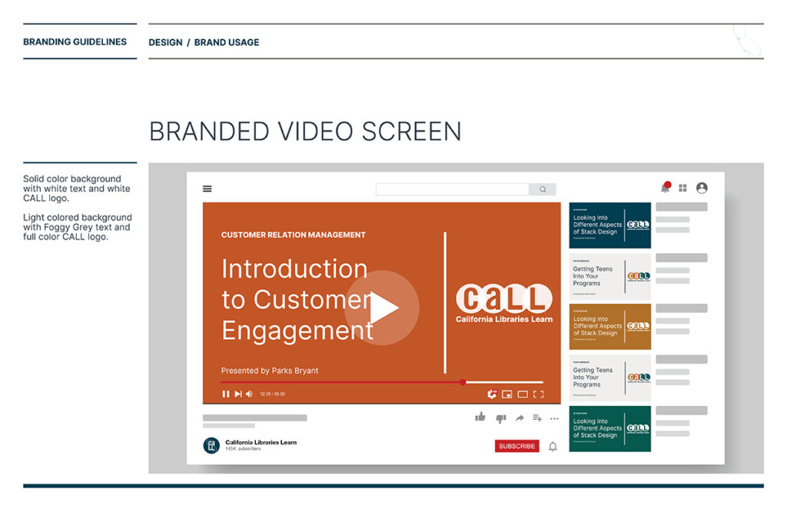Toggle the notification bell next to Subscribe
The image size is (787, 509).
click(553, 446)
